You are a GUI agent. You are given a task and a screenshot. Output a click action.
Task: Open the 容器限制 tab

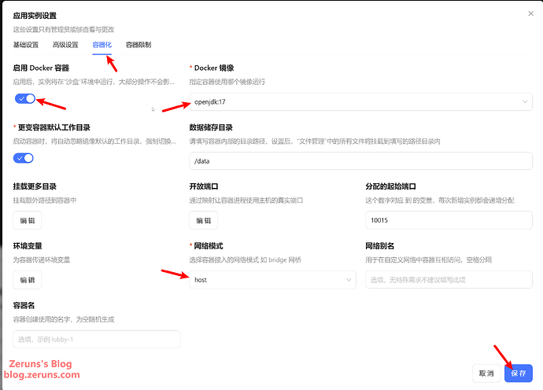point(139,45)
